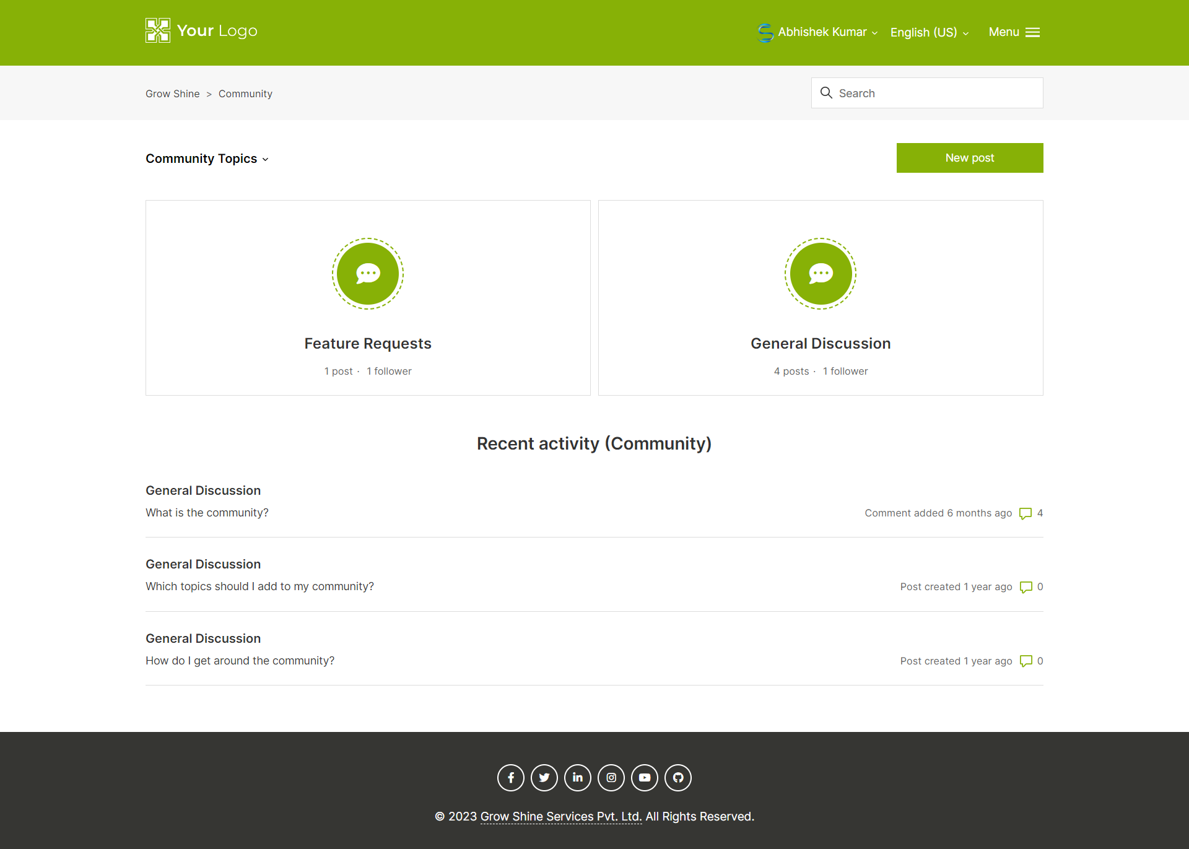
Task: Open the 'What is the community?' post
Action: pos(207,513)
